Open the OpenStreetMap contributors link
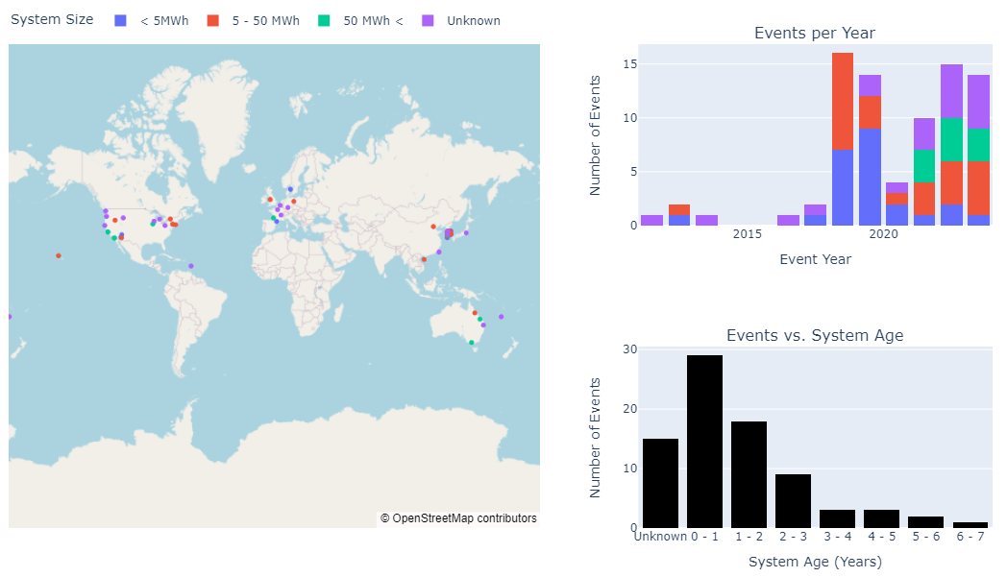 point(458,518)
